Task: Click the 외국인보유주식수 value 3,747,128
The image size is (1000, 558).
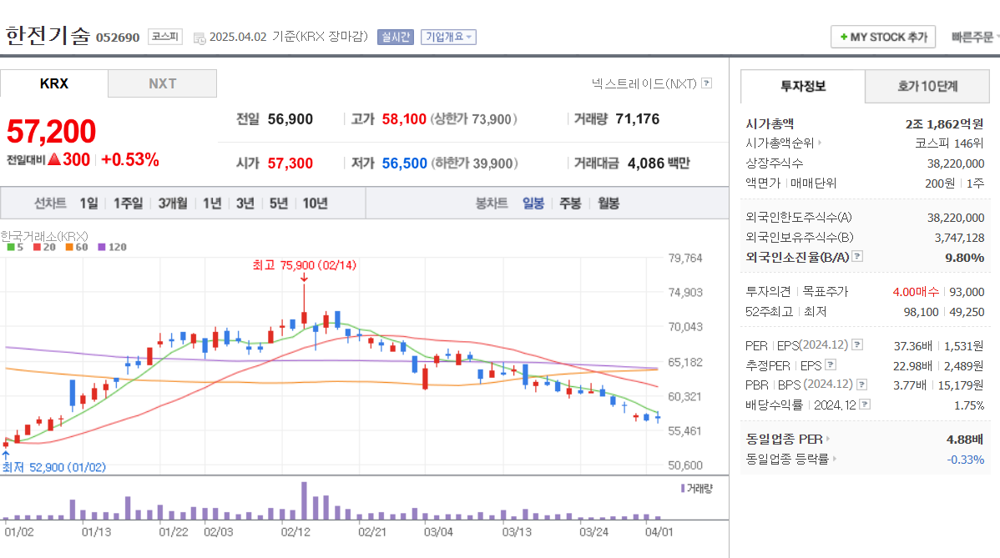Action: [959, 238]
